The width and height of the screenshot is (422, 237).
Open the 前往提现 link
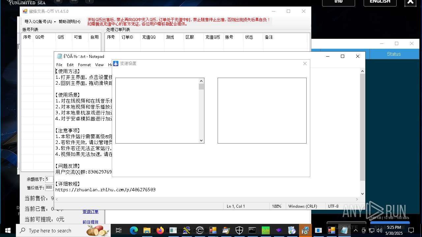coord(90,222)
